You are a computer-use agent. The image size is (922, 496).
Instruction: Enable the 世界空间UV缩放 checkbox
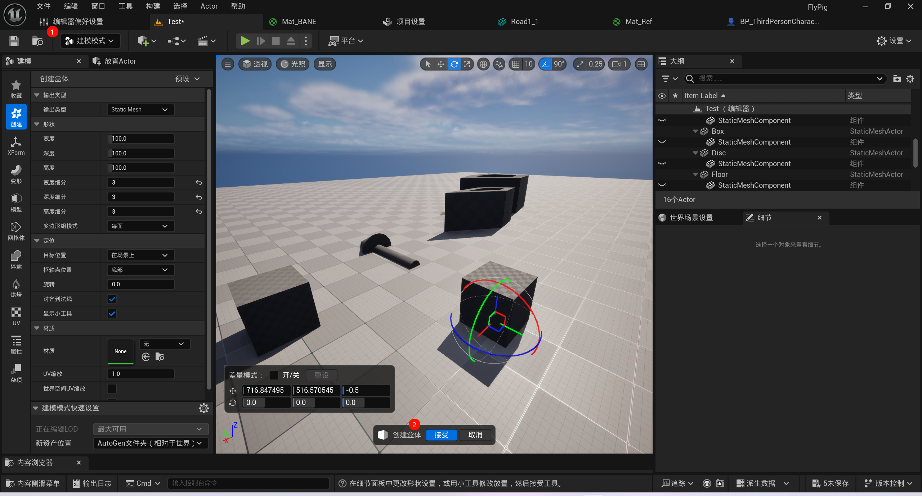112,388
